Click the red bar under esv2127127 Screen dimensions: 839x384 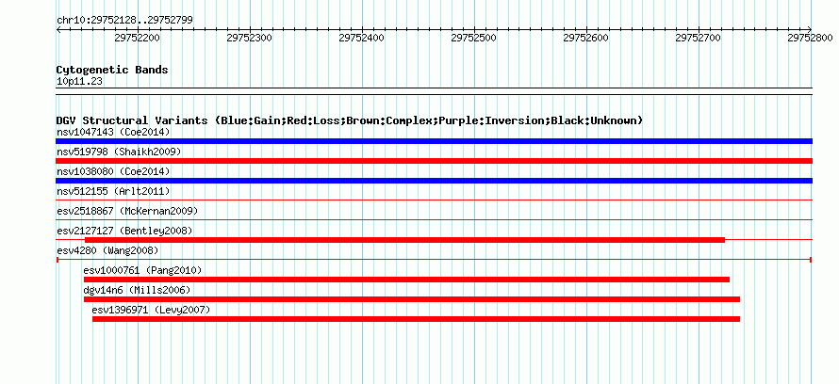(x=404, y=240)
